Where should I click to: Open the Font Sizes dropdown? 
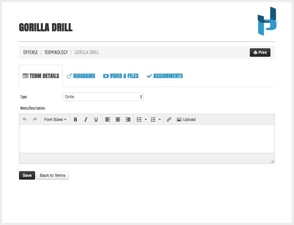tap(55, 119)
